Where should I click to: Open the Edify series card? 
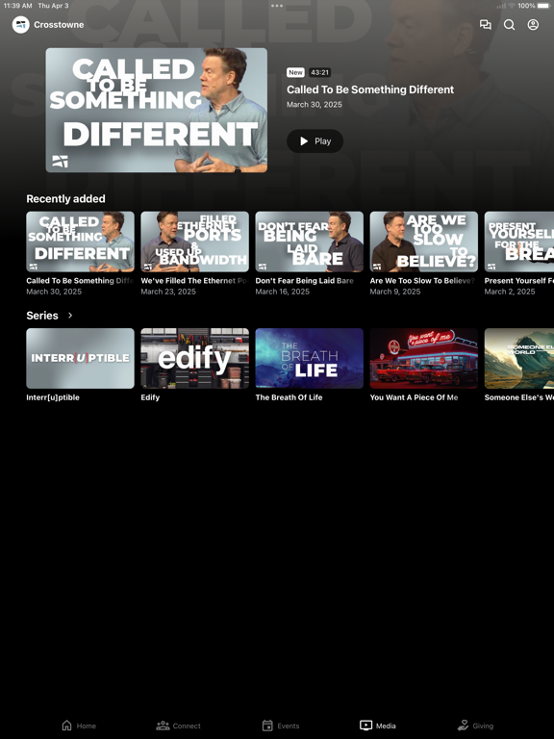pos(194,358)
